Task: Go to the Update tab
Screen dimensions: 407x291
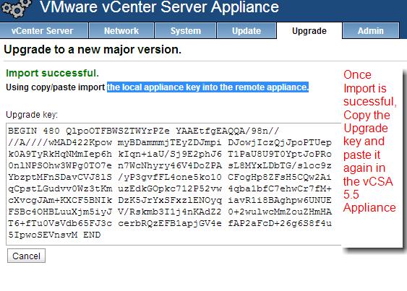Action: coord(247,30)
